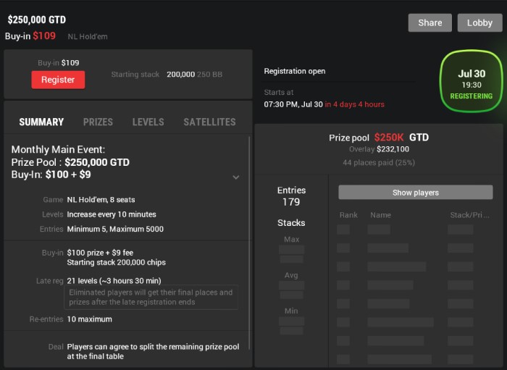Click Show players button

click(416, 193)
